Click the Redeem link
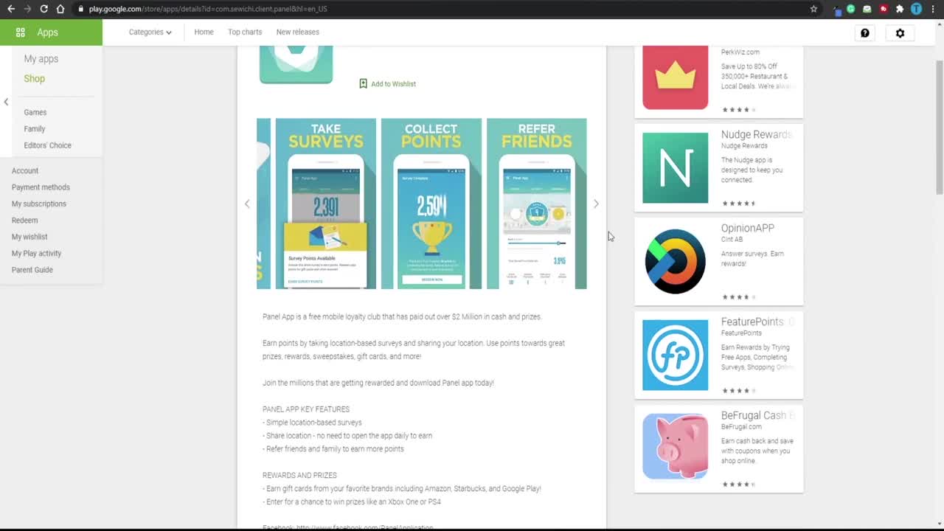 coord(24,220)
